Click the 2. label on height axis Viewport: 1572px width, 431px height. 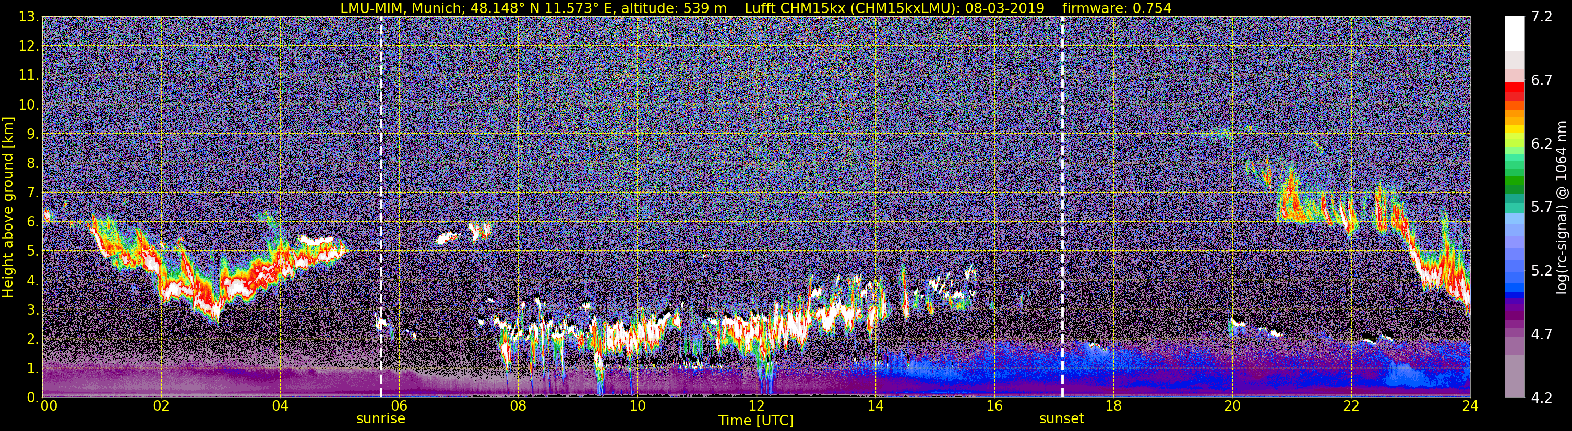click(32, 340)
